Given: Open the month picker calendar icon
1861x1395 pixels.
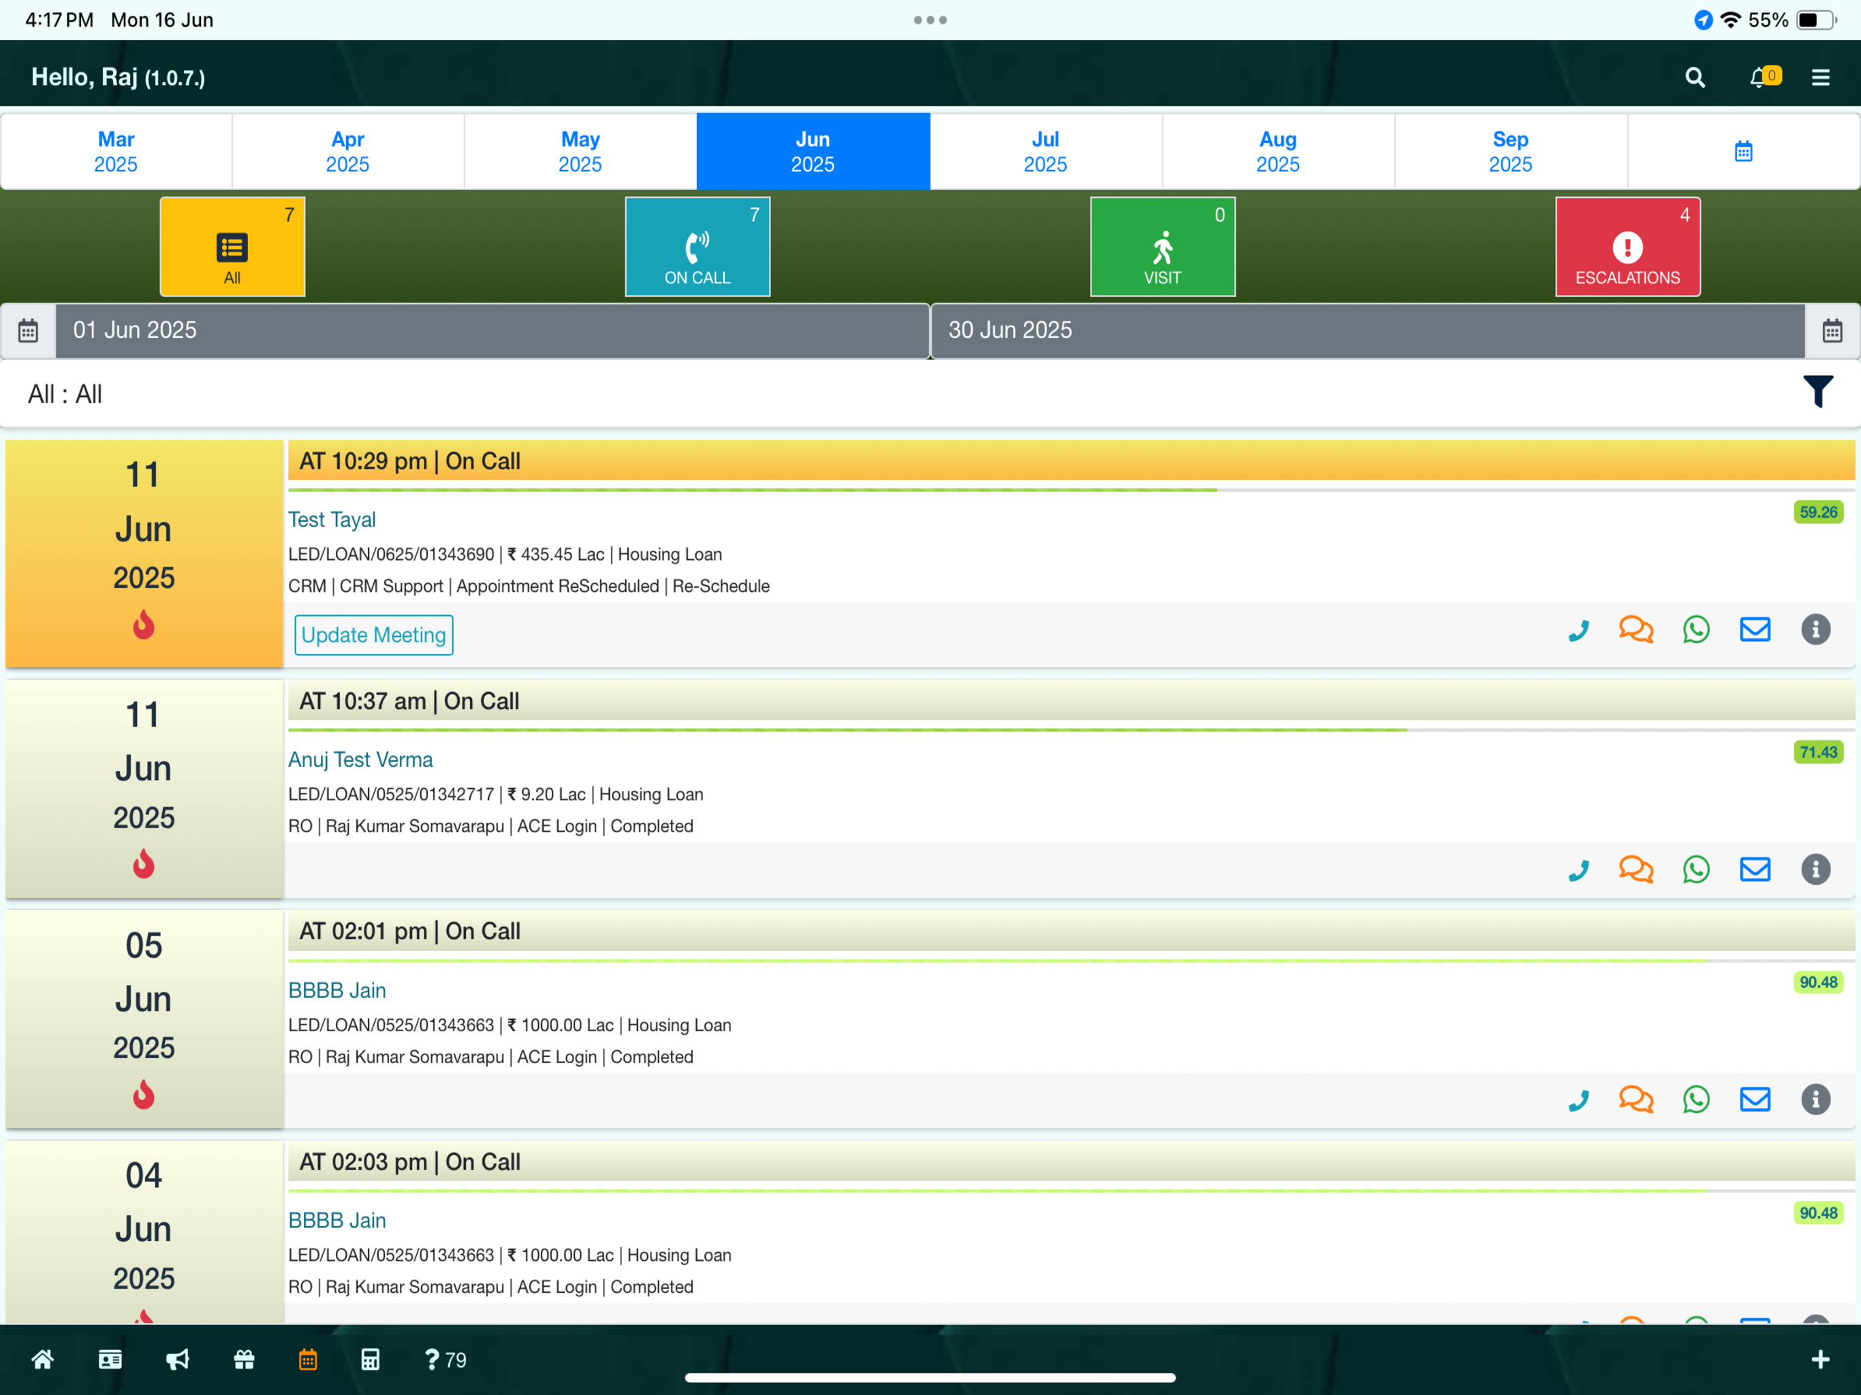Looking at the screenshot, I should pyautogui.click(x=1743, y=151).
